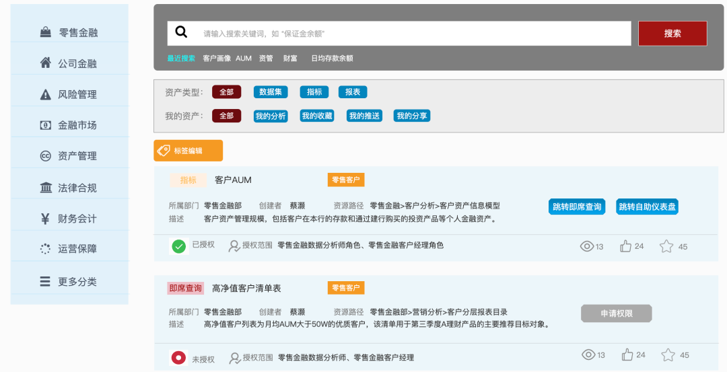The width and height of the screenshot is (727, 372).
Task: Click eye views icon for 高净值客户清单表
Action: point(588,355)
